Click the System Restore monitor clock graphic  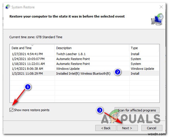coord(157,20)
